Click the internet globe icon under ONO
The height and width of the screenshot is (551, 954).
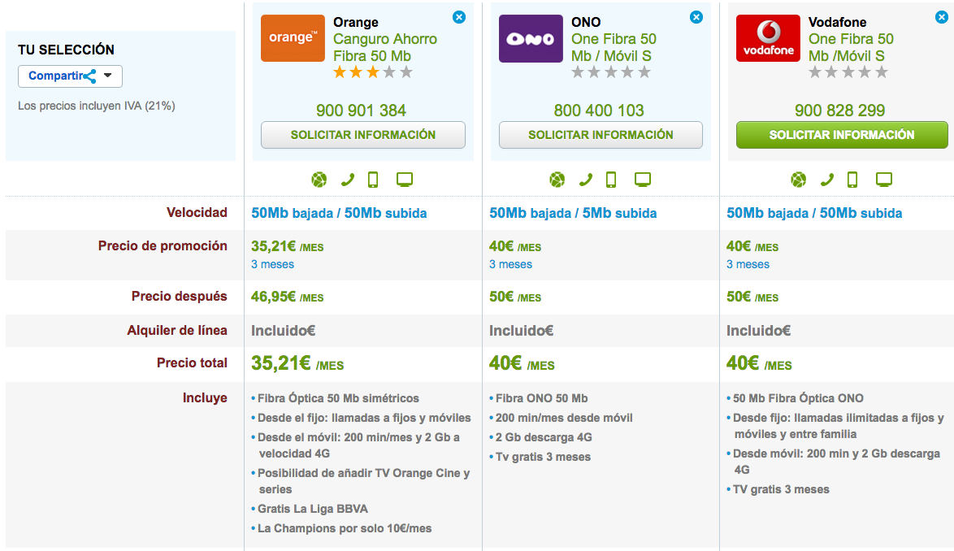pos(557,180)
